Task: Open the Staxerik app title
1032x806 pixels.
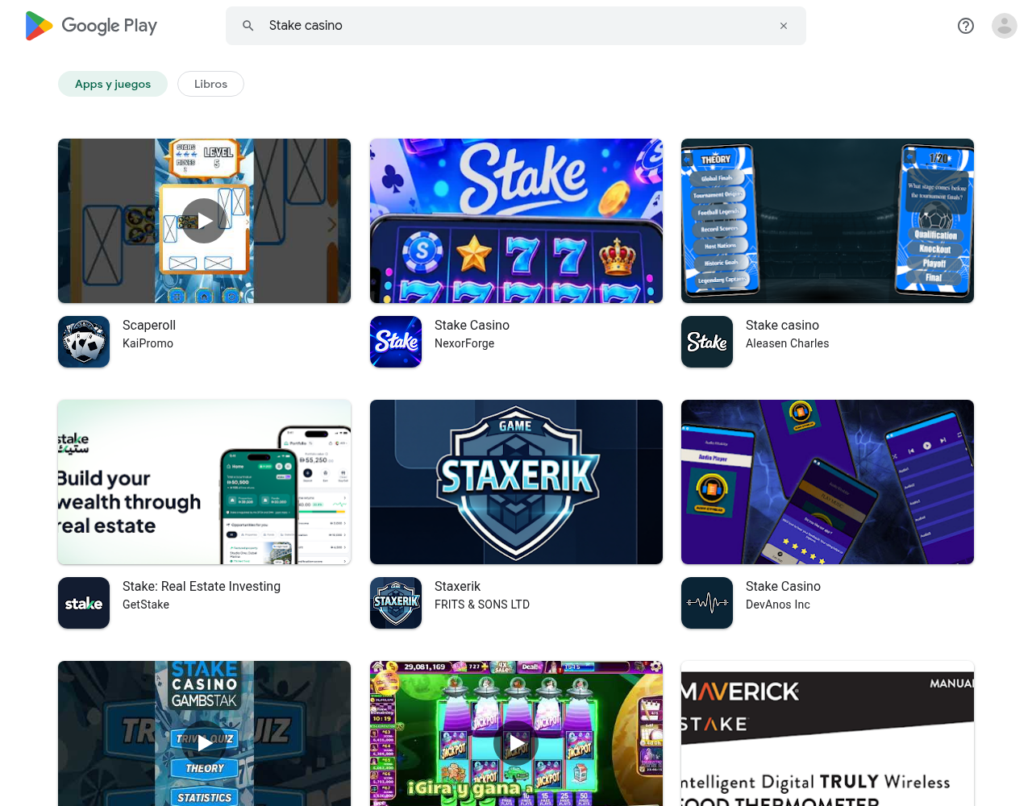Action: [x=457, y=586]
